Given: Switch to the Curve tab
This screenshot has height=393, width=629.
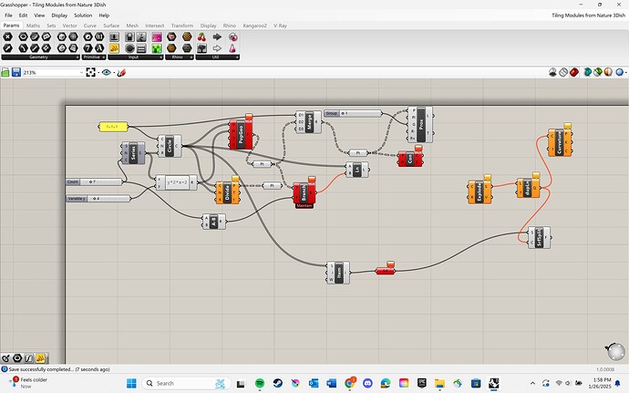Looking at the screenshot, I should tap(90, 26).
